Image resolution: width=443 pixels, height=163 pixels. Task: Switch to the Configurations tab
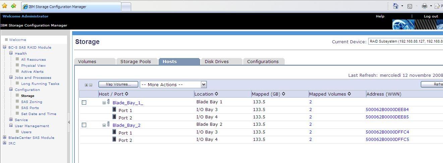pyautogui.click(x=264, y=61)
